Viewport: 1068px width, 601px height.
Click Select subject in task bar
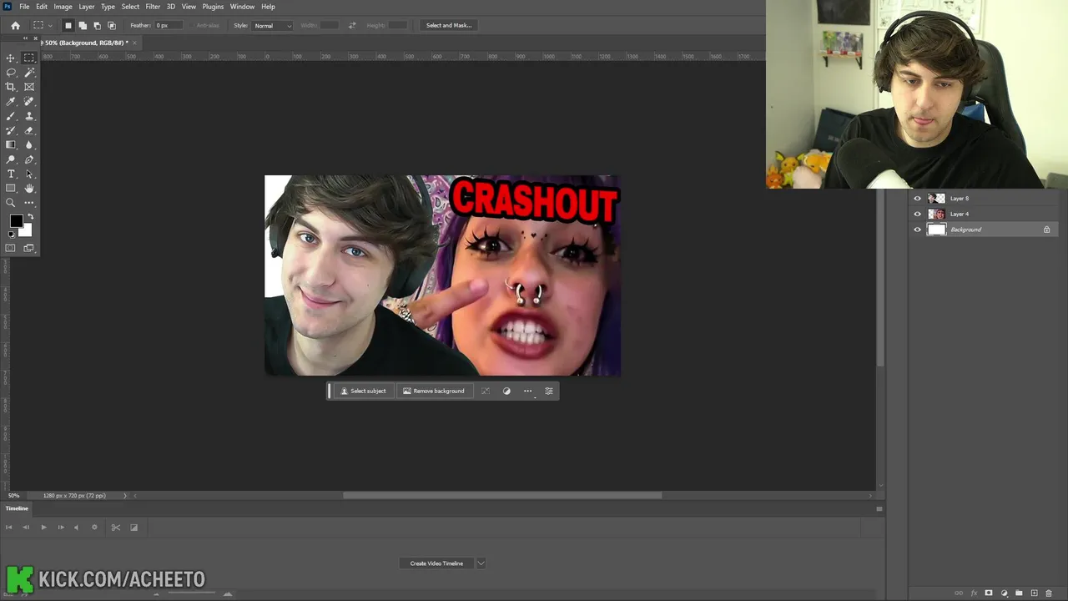[363, 391]
